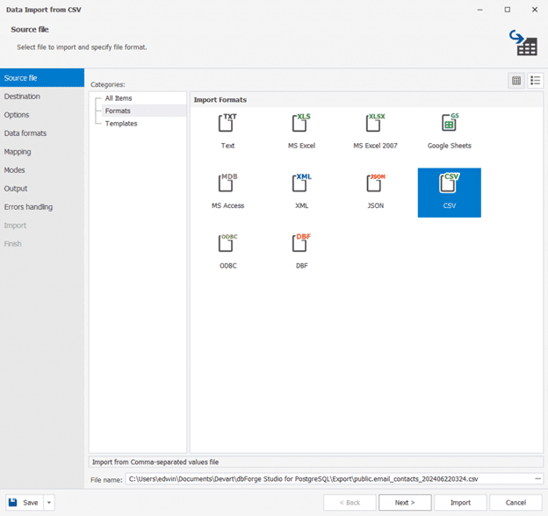Select the ODBC import format
The width and height of the screenshot is (548, 516).
coord(228,246)
